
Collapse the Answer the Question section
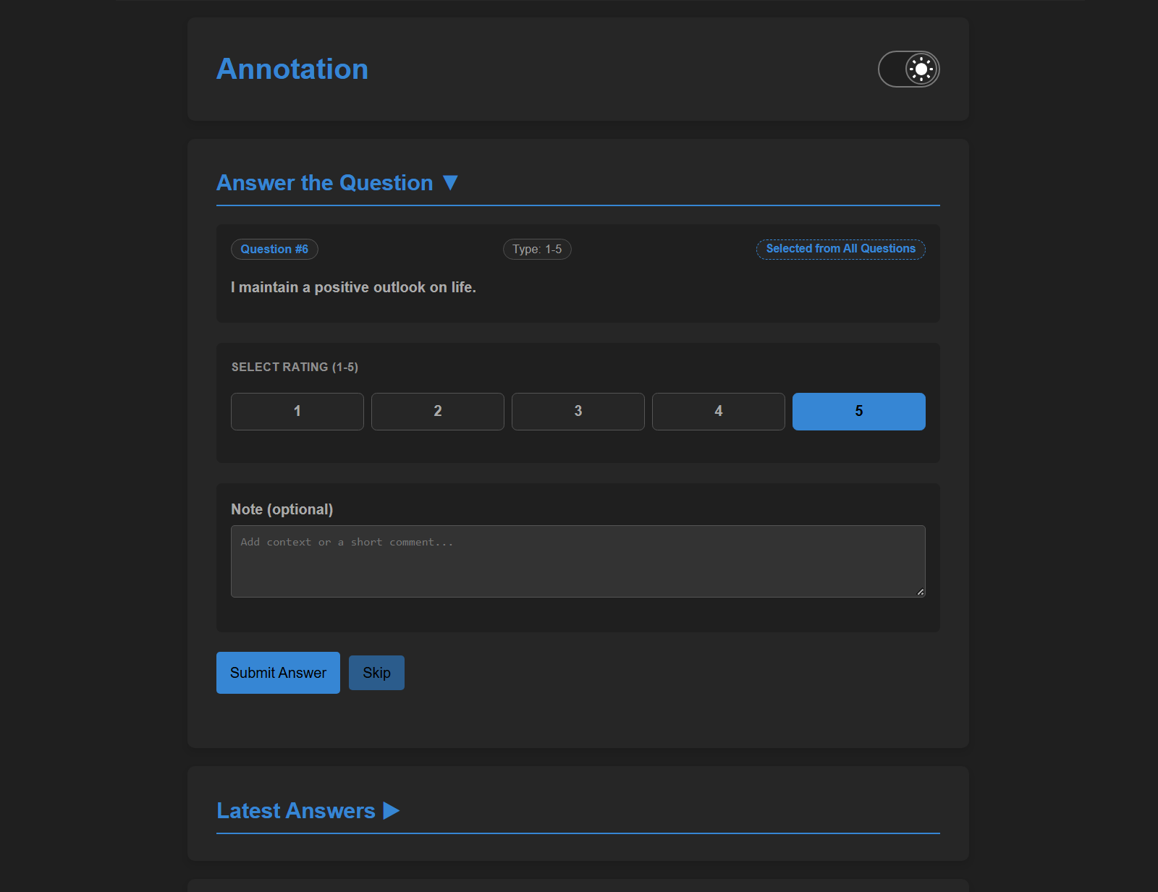tap(337, 183)
